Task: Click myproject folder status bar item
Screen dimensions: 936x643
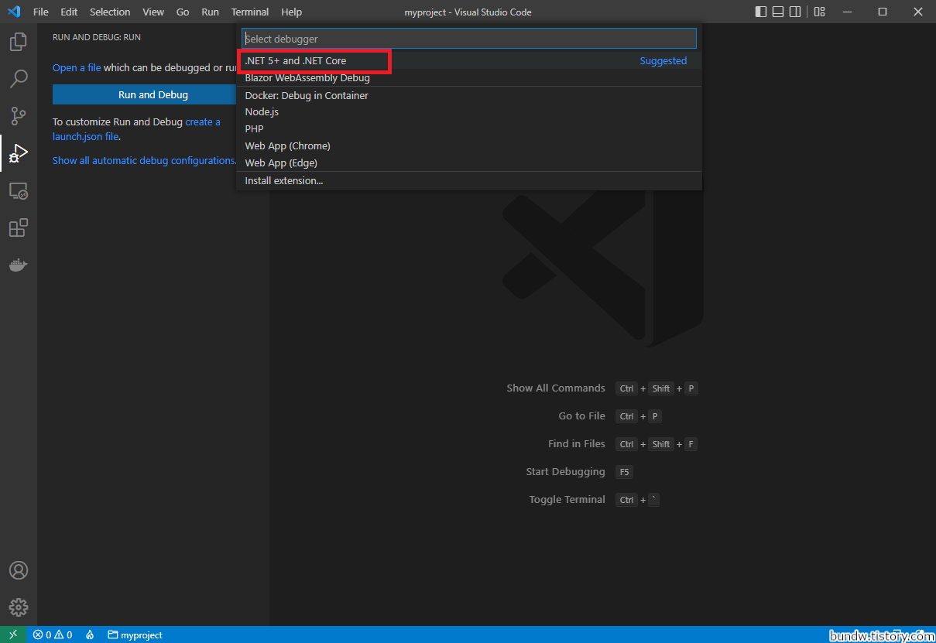Action: point(135,634)
